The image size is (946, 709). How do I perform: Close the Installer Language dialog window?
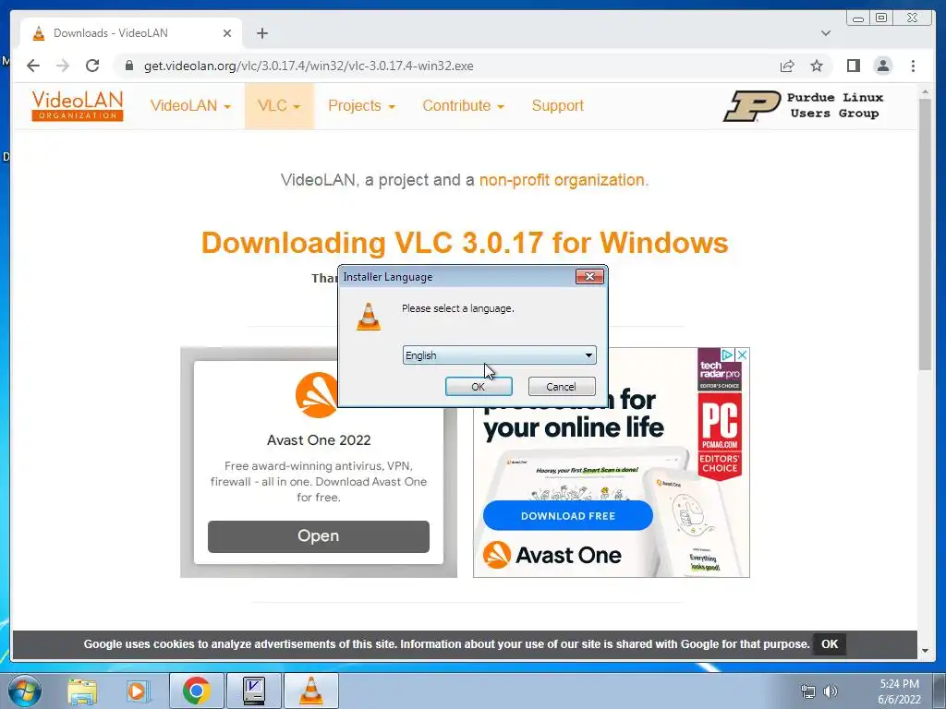coord(589,276)
